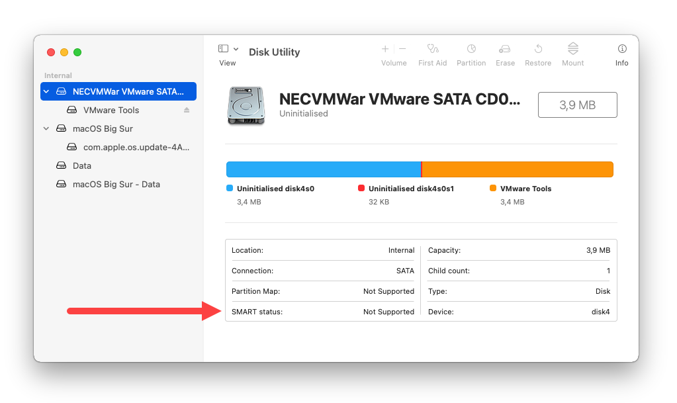Click the 3,9 MB capacity box
Screen dimensions: 677x403
[x=577, y=105]
